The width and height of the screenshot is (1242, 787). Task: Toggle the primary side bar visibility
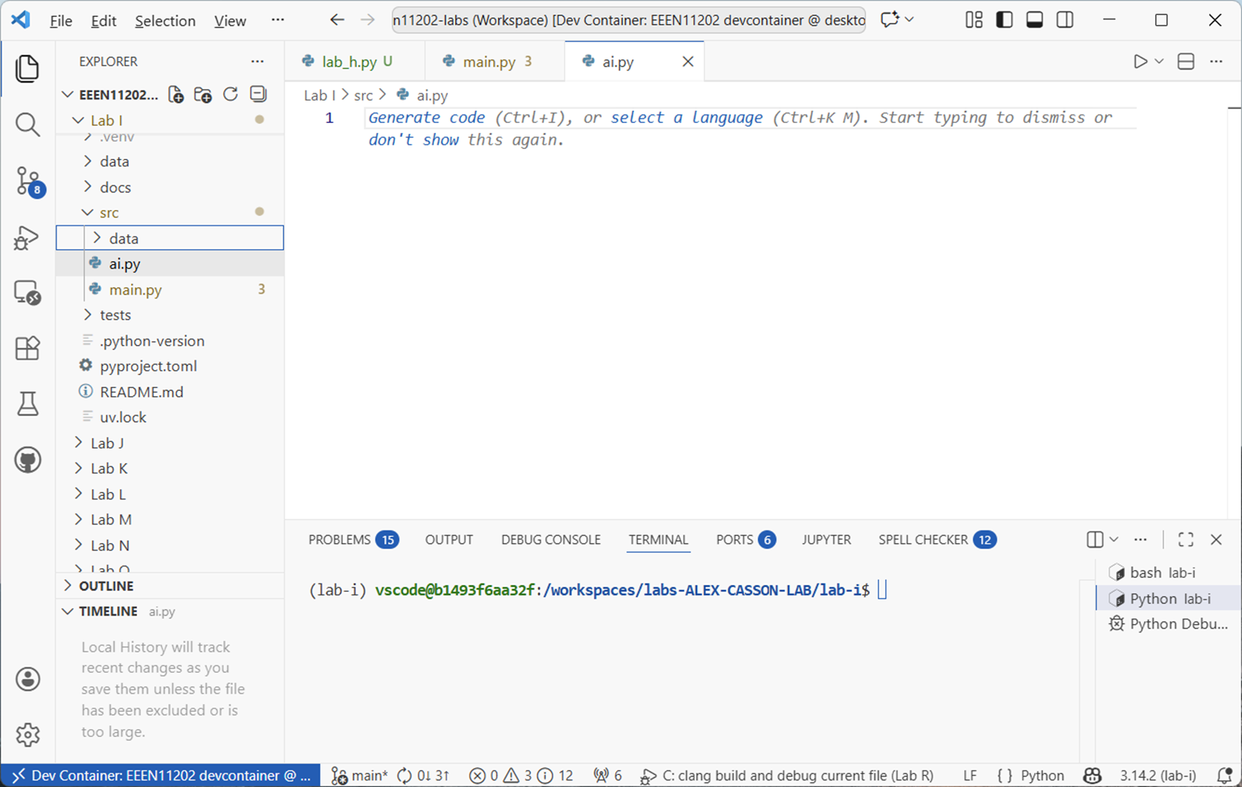[1004, 20]
